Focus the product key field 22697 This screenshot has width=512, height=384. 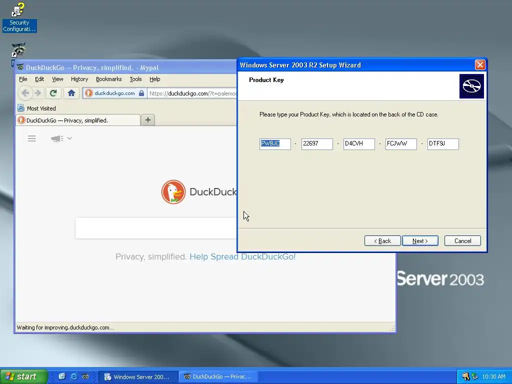pyautogui.click(x=317, y=144)
